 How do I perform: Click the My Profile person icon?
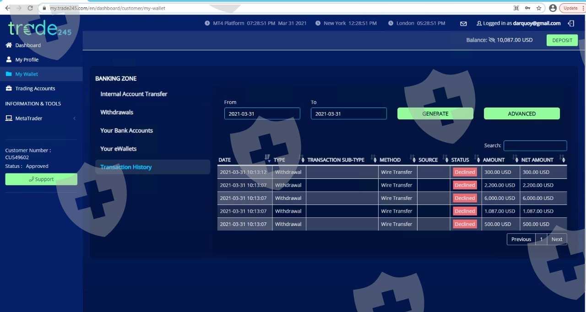[9, 59]
